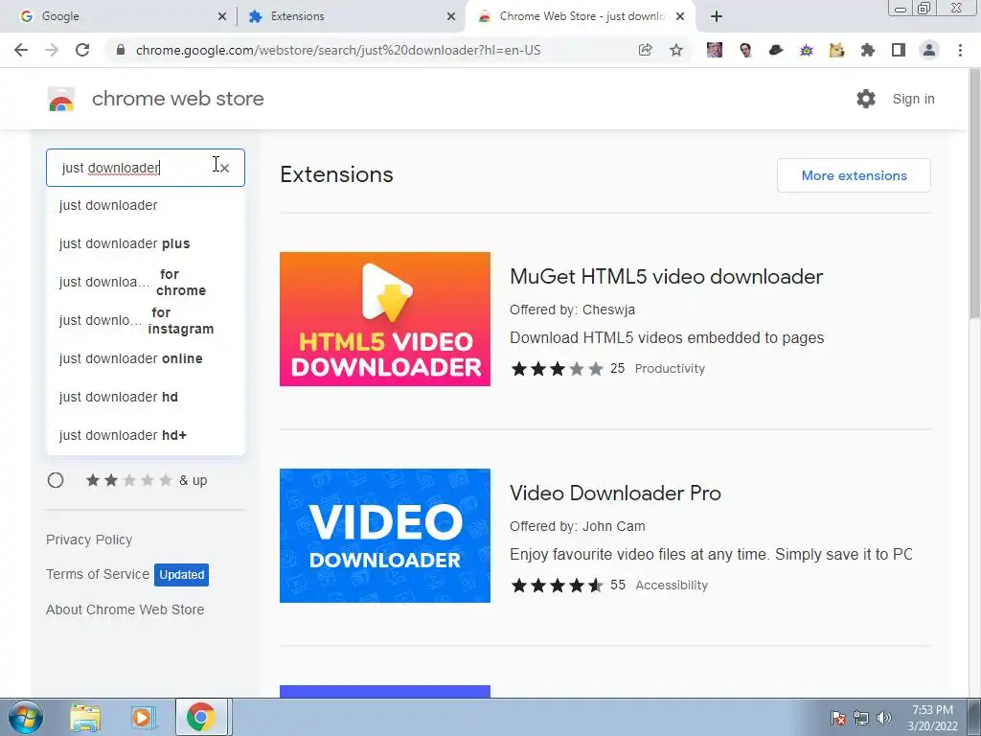Toggle the browser side panel icon
This screenshot has height=736, width=981.
[899, 50]
